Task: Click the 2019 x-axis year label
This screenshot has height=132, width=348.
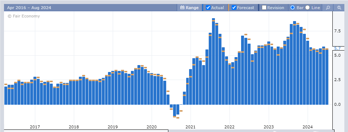Action: tap(113, 127)
